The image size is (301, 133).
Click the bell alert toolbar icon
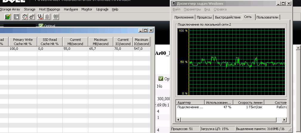pos(47,17)
